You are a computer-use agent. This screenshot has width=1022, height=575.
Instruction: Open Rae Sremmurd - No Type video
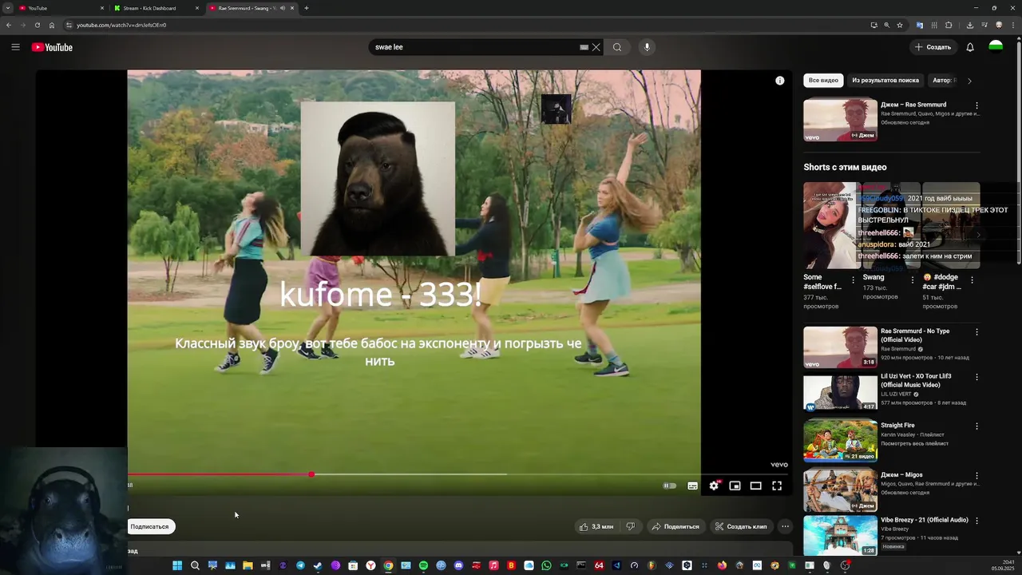840,347
